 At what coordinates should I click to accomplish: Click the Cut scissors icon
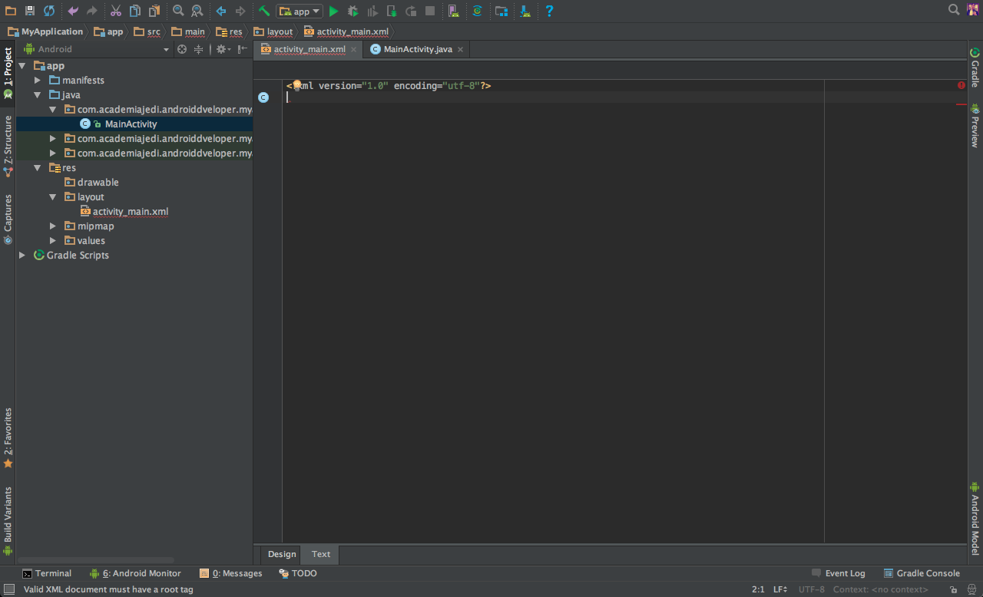point(115,12)
